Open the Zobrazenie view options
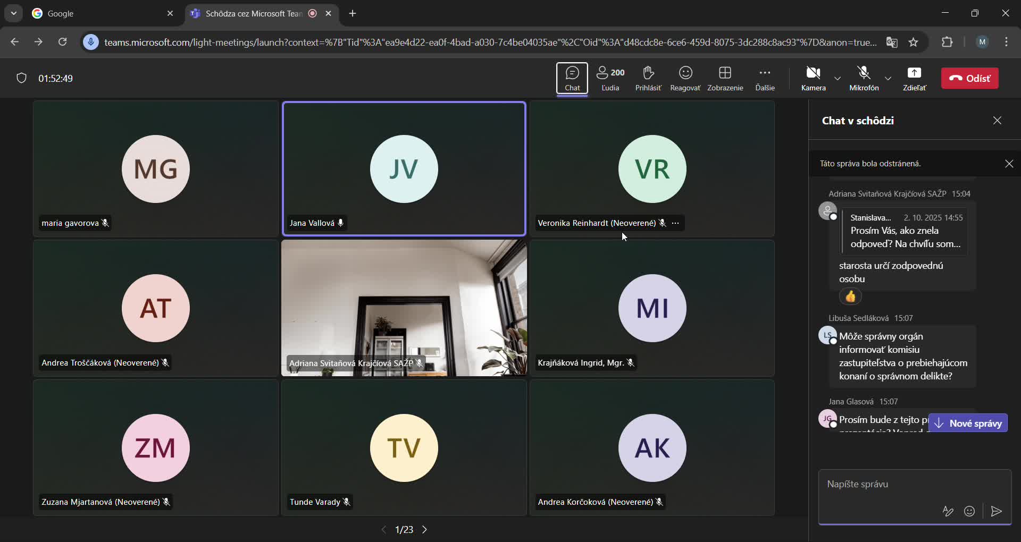Image resolution: width=1021 pixels, height=542 pixels. click(725, 78)
